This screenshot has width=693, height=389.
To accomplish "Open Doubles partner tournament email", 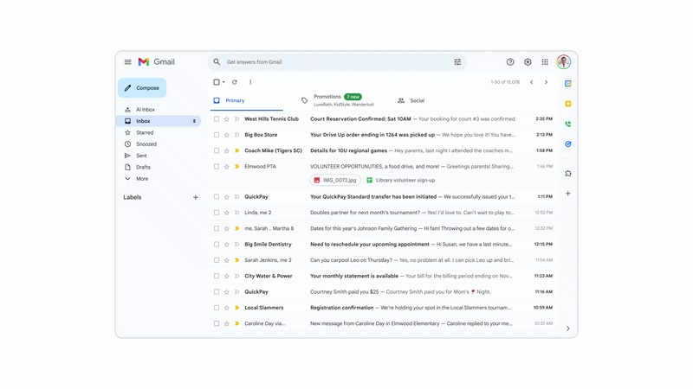I will point(383,213).
